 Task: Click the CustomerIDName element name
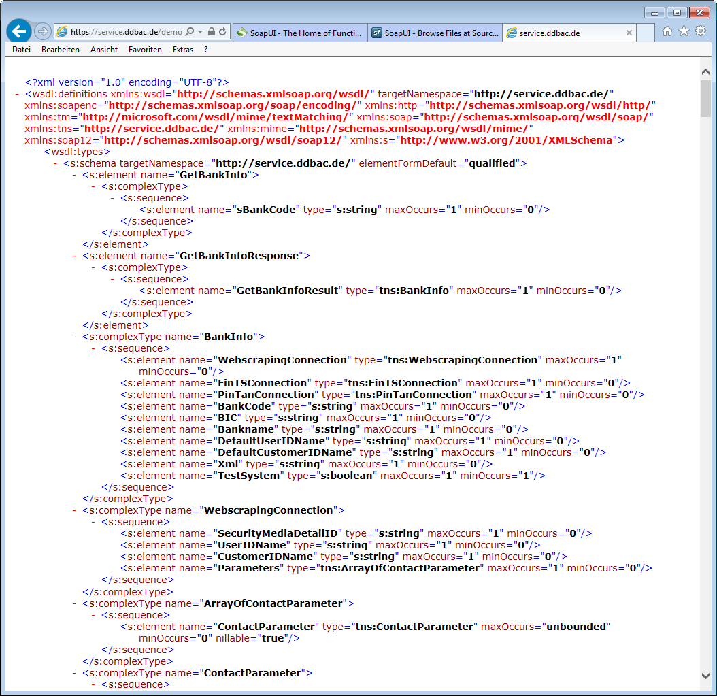coord(265,557)
